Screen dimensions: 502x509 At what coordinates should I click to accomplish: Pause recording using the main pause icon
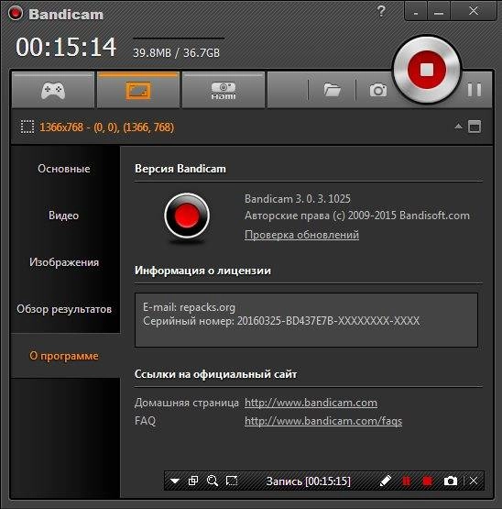pyautogui.click(x=475, y=90)
